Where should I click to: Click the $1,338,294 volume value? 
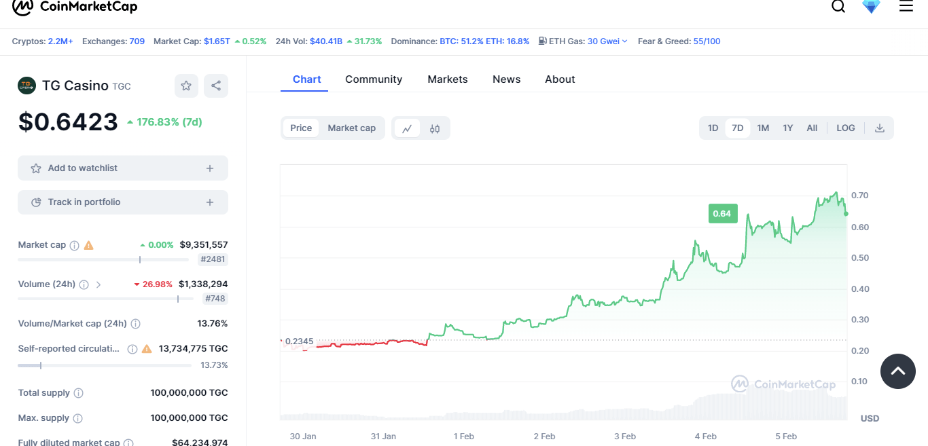point(203,284)
